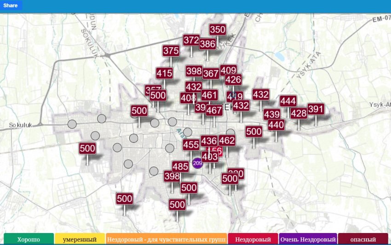
Task: Open the 455 station marker
Action: click(191, 145)
